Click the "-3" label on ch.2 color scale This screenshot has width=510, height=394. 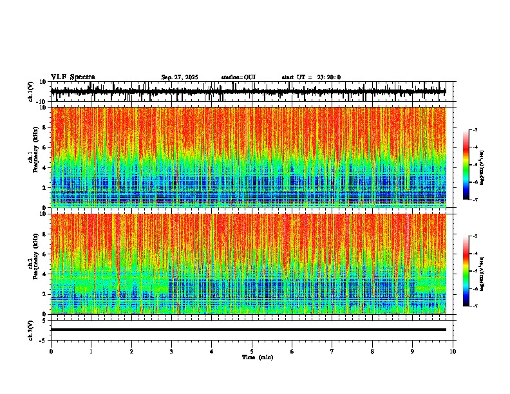pyautogui.click(x=475, y=236)
